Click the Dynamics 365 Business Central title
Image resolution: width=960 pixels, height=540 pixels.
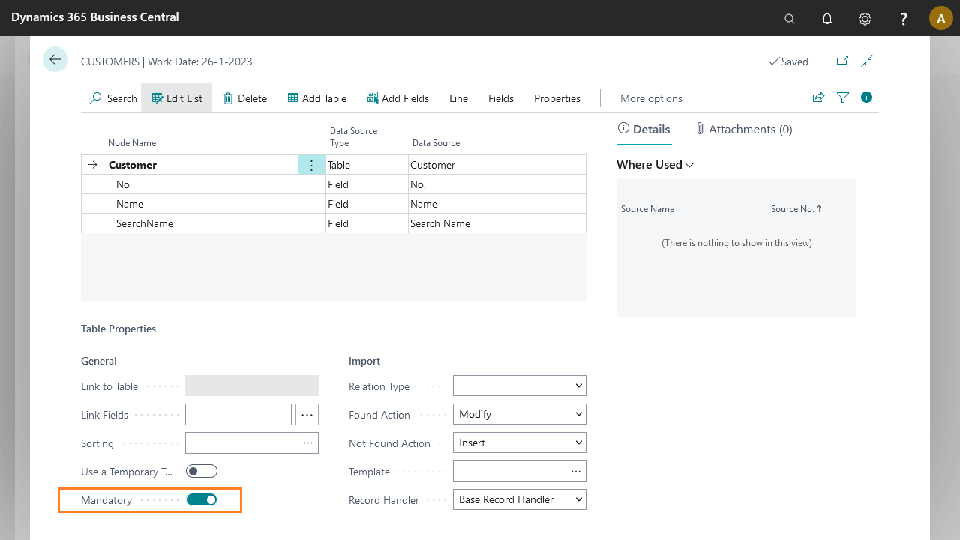pos(95,17)
